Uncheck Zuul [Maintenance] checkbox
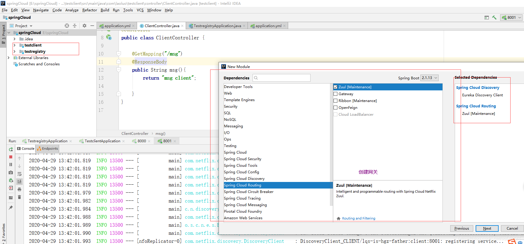This screenshot has width=524, height=244. pos(336,87)
